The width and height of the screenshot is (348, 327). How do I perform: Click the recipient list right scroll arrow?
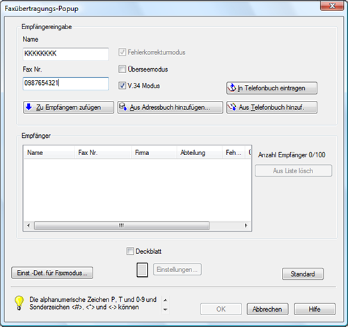click(x=246, y=225)
